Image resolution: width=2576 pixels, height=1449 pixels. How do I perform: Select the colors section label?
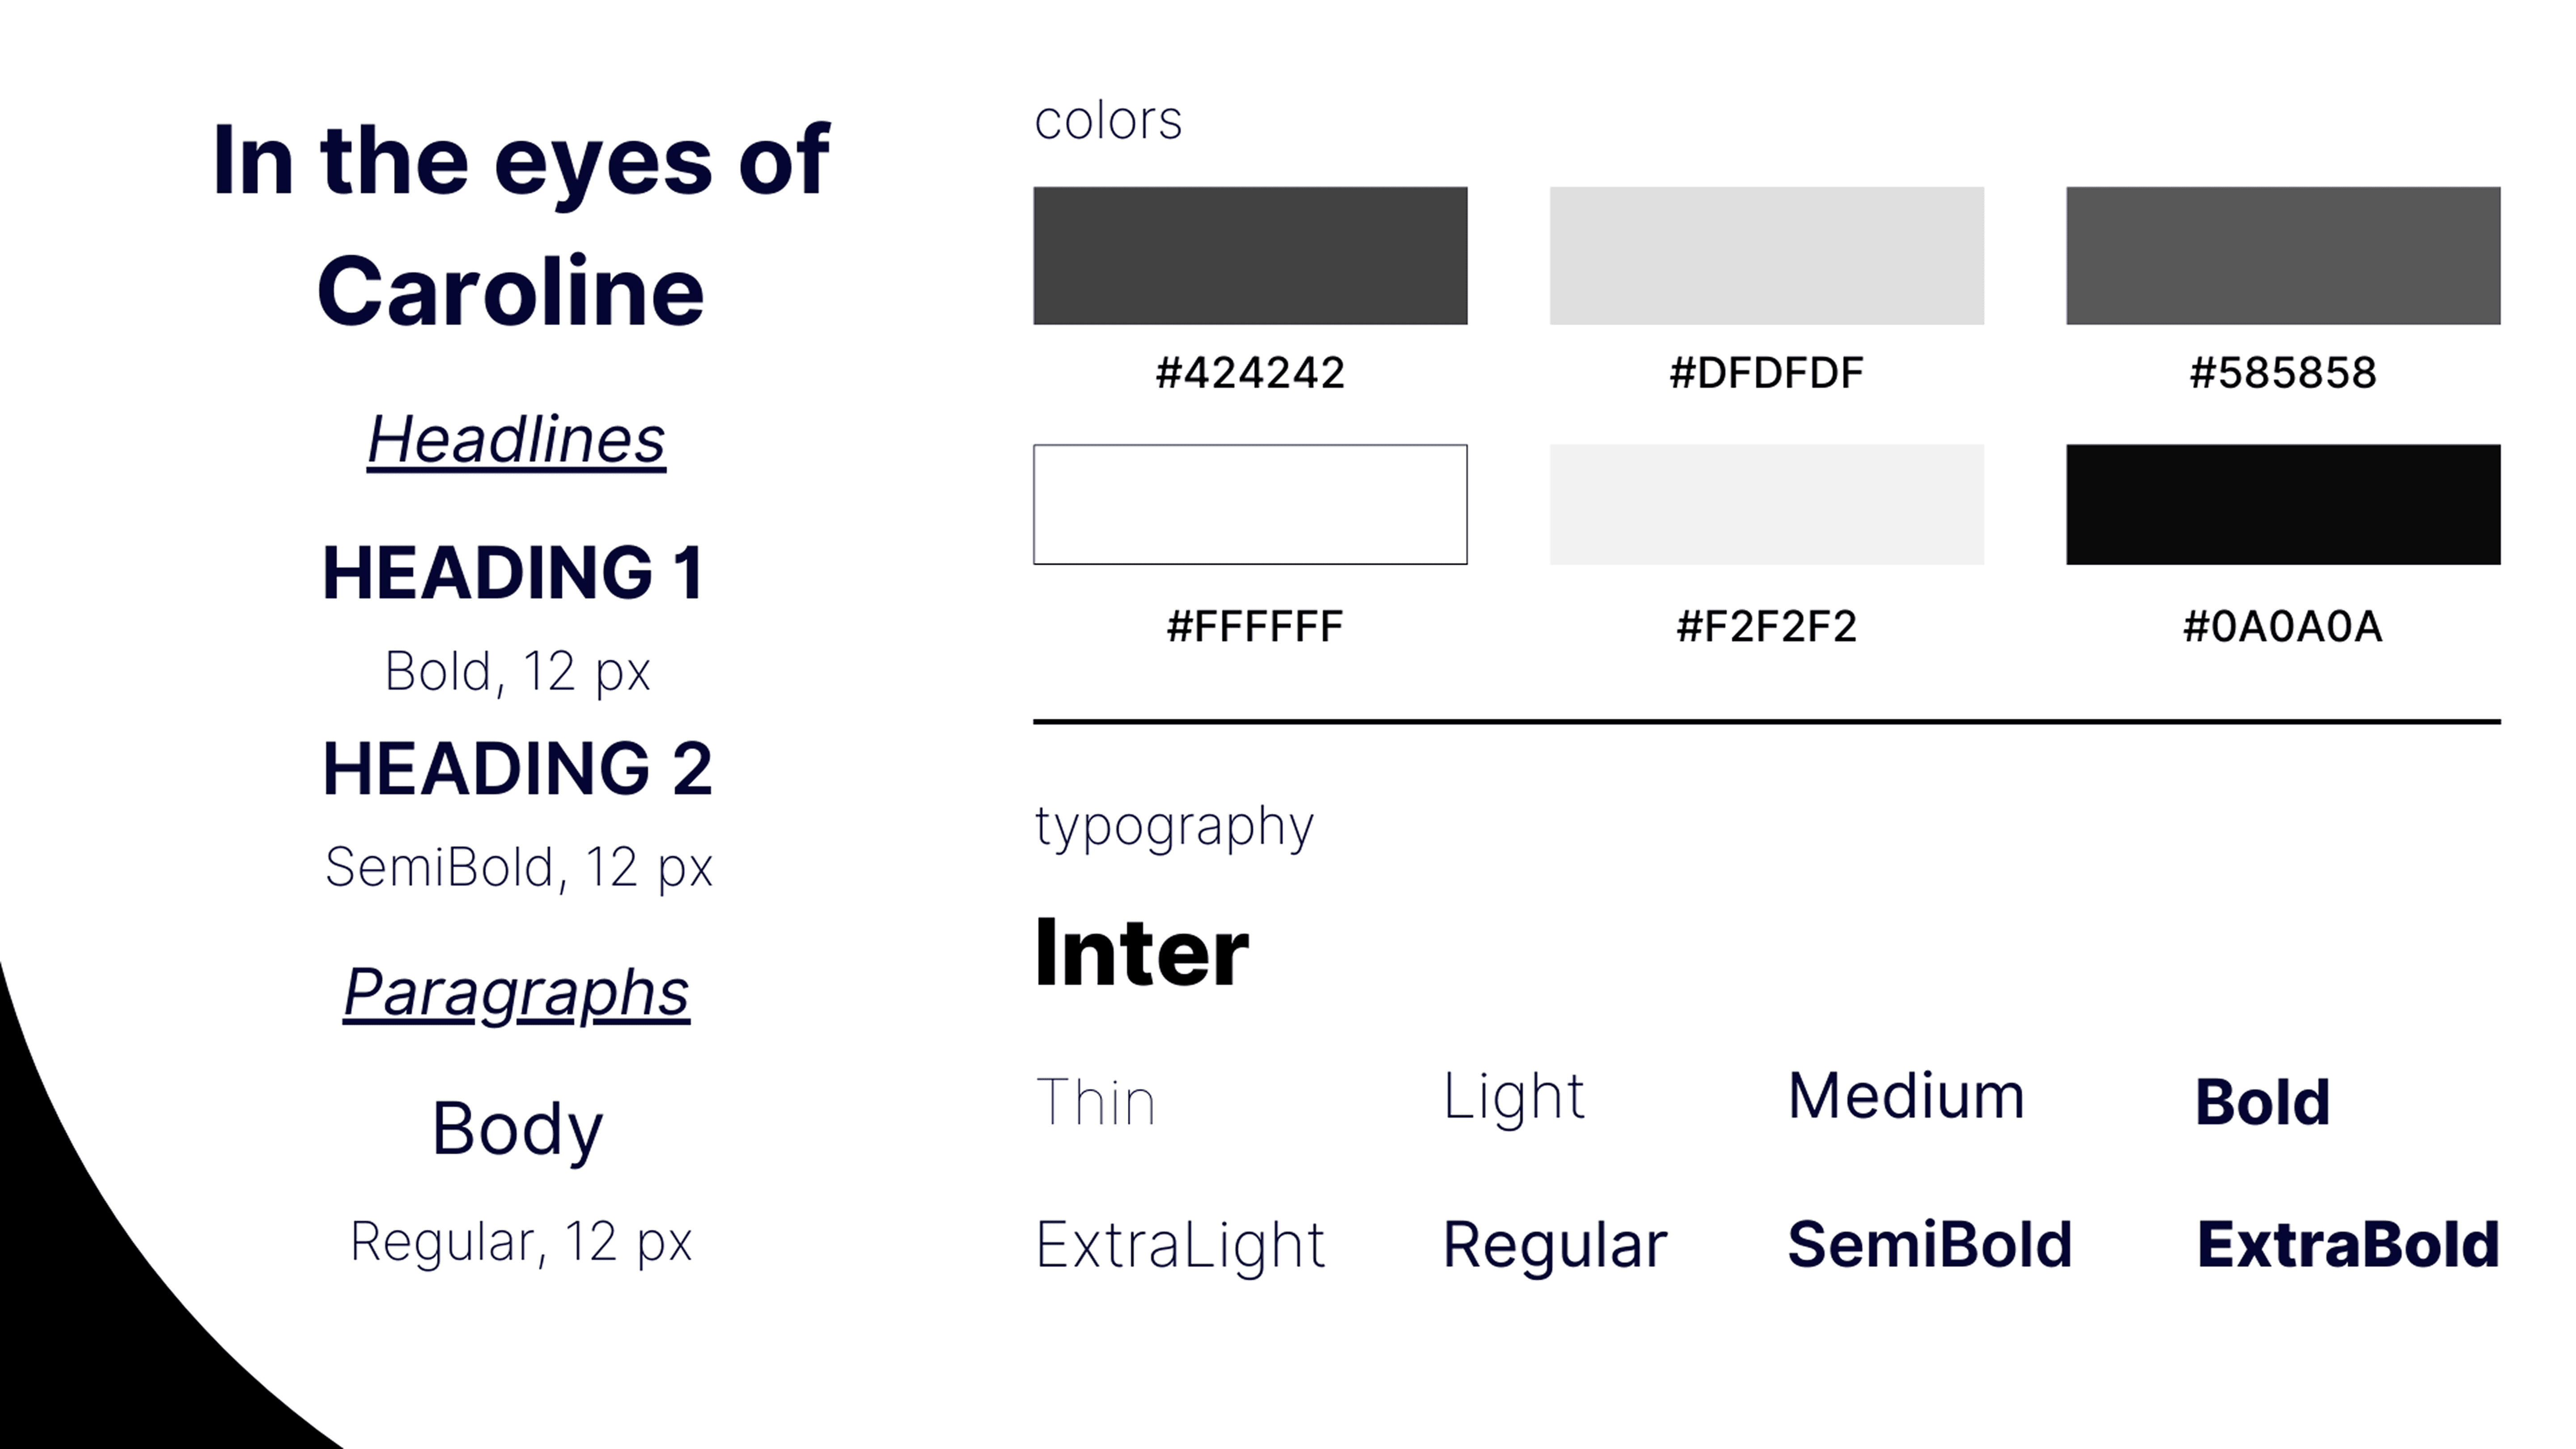(1108, 121)
